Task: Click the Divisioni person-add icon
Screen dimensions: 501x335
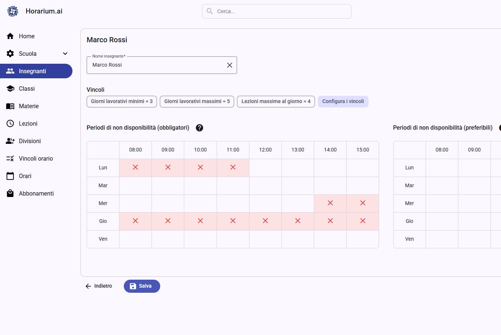Action: 10,141
